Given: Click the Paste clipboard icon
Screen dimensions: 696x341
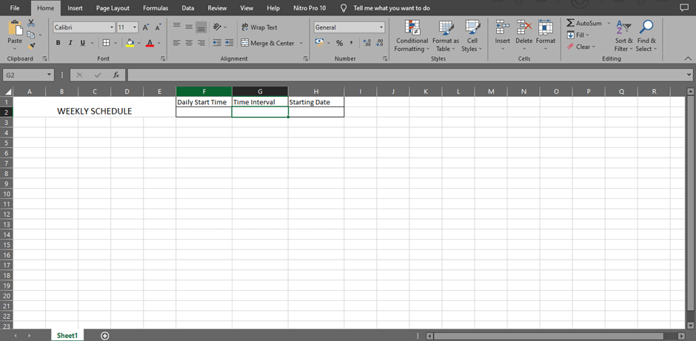Looking at the screenshot, I should 15,27.
